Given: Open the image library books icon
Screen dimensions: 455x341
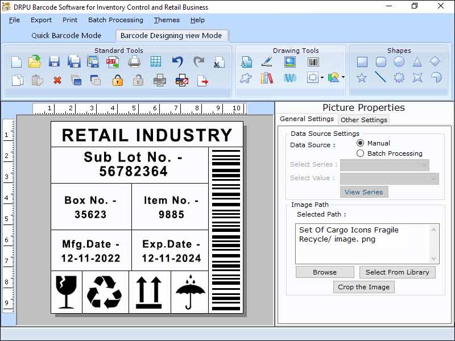Looking at the screenshot, I should point(267,78).
